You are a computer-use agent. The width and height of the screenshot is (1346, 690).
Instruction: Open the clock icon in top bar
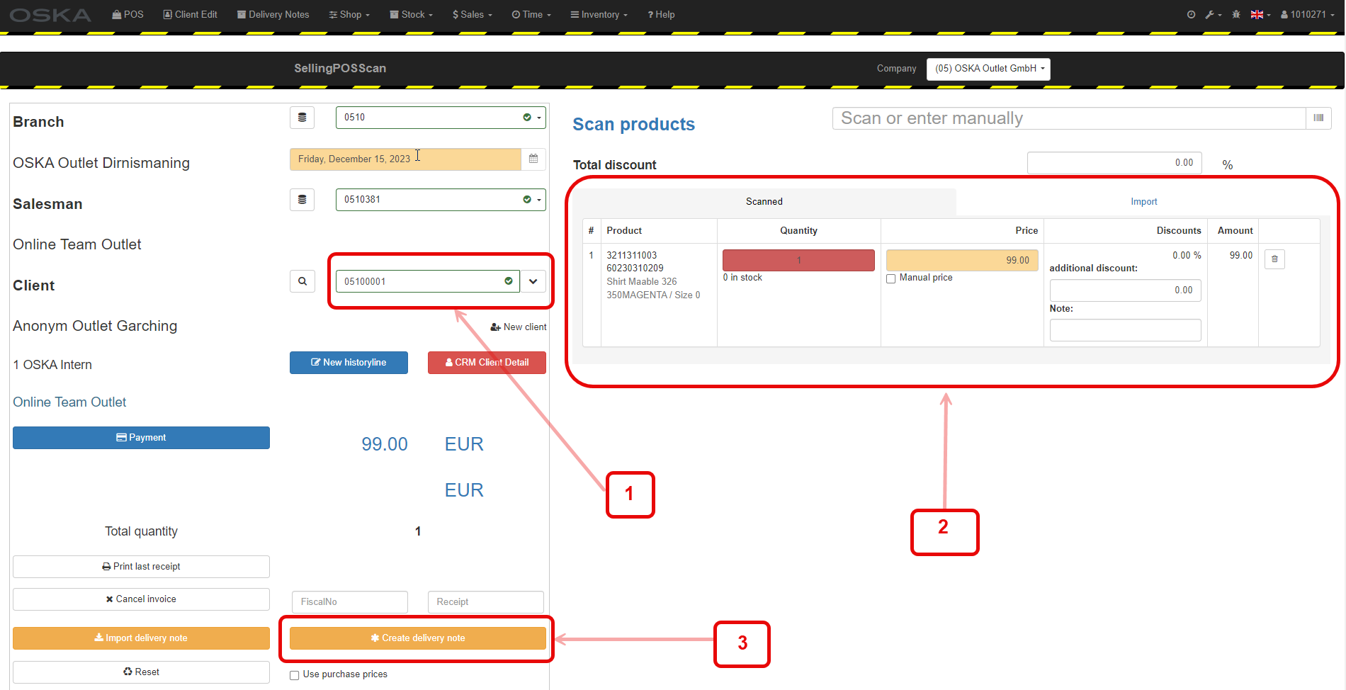(x=1191, y=14)
